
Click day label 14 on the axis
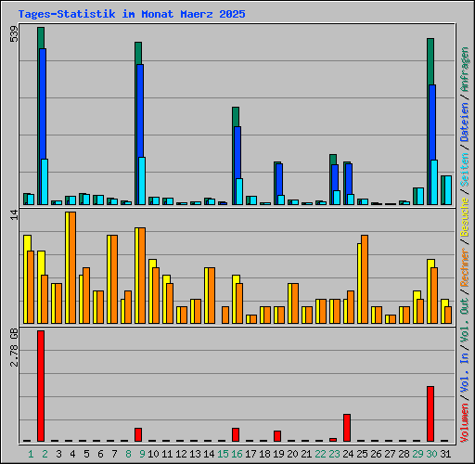click(x=209, y=454)
